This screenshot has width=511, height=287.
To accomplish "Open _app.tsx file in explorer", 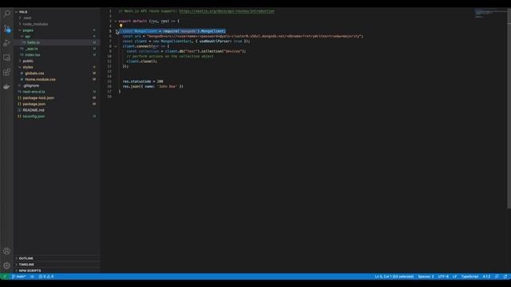I will (57, 49).
